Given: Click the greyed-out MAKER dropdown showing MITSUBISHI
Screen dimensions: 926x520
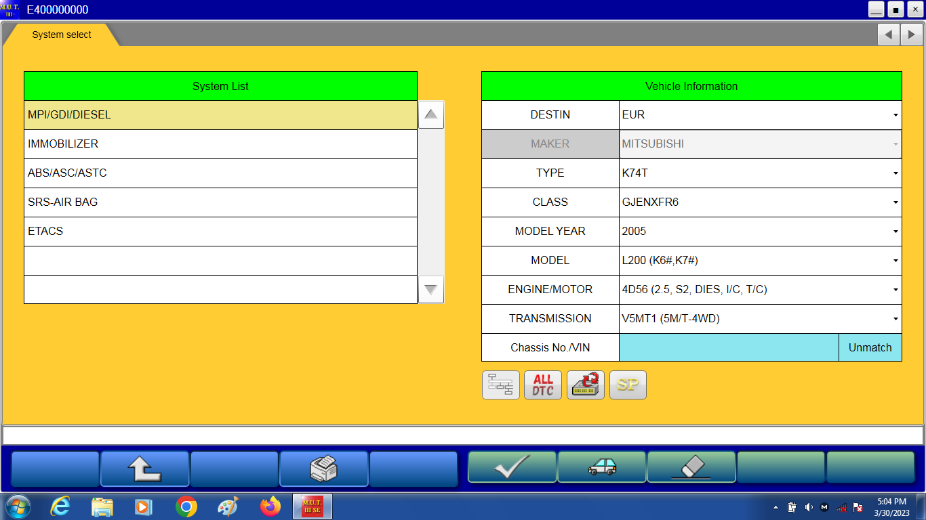Looking at the screenshot, I should (x=760, y=144).
